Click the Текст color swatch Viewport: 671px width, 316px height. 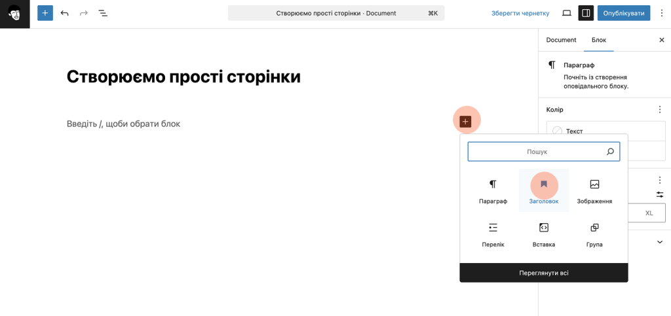(x=558, y=131)
